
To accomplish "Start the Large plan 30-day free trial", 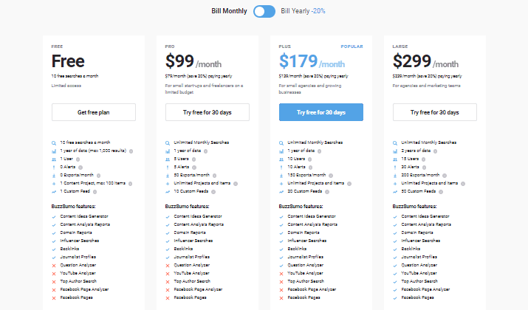I will 435,112.
